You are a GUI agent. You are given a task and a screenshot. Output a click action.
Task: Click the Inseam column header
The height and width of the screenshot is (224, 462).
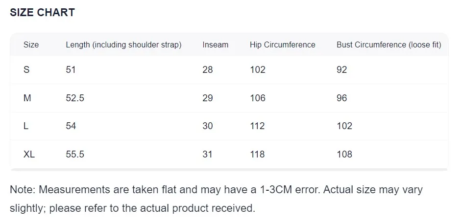coord(215,45)
